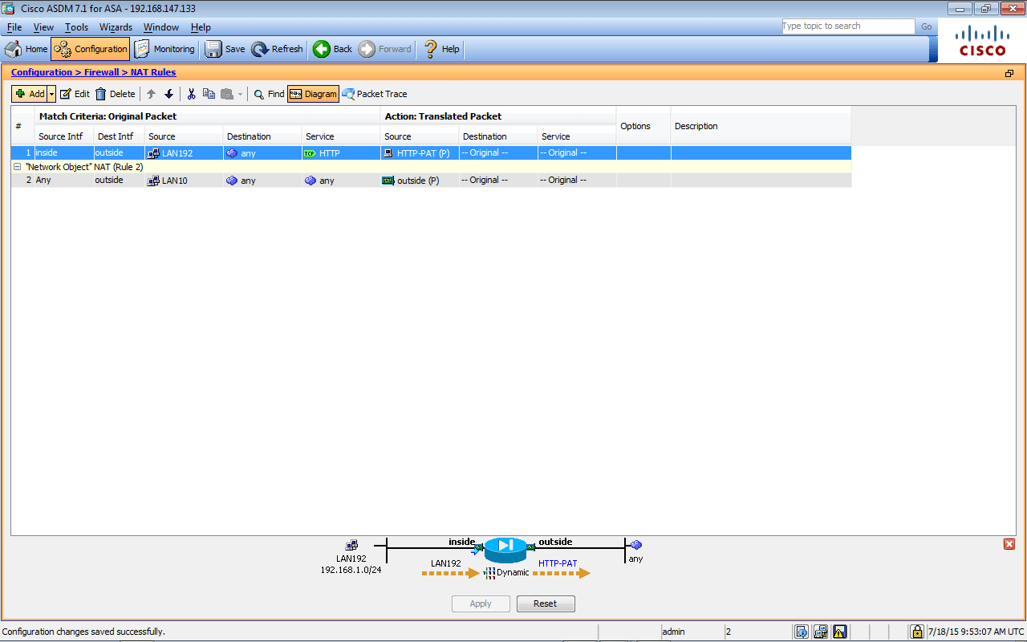Click the Dest Intf column header
This screenshot has width=1027, height=642.
(119, 136)
